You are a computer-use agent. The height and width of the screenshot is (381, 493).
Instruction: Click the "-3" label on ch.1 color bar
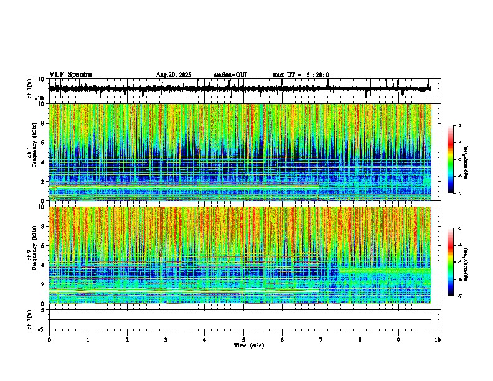[459, 125]
